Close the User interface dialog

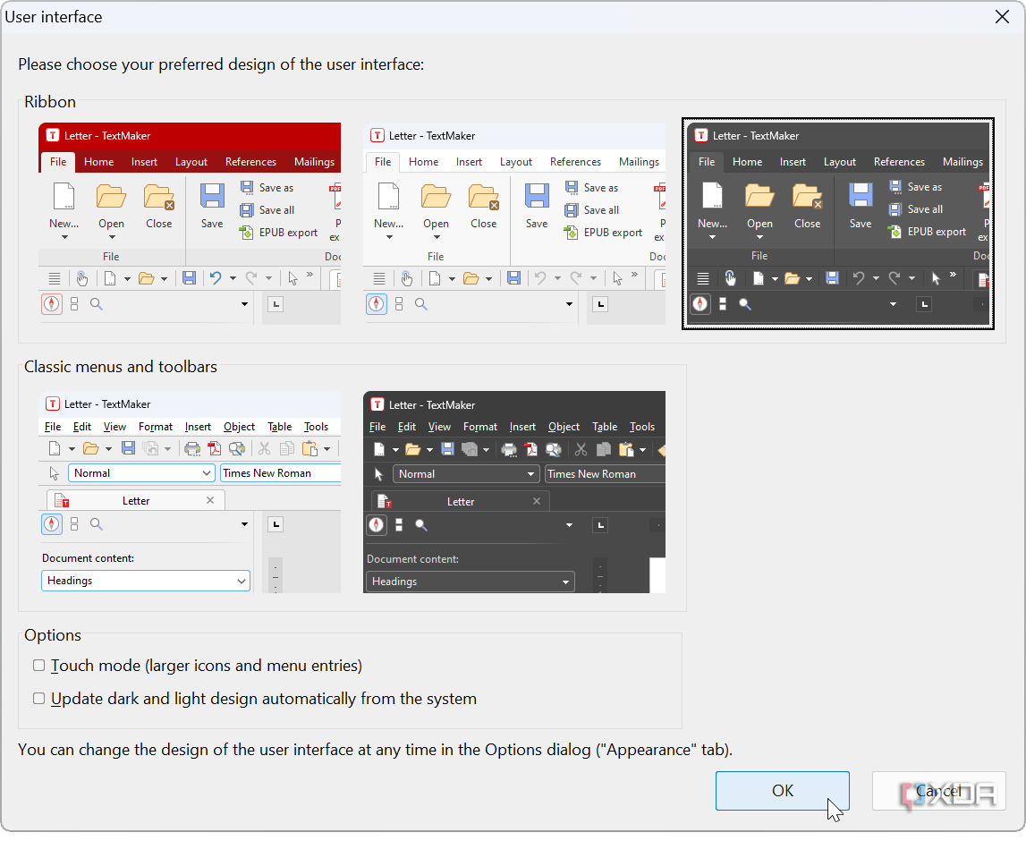click(x=1002, y=17)
